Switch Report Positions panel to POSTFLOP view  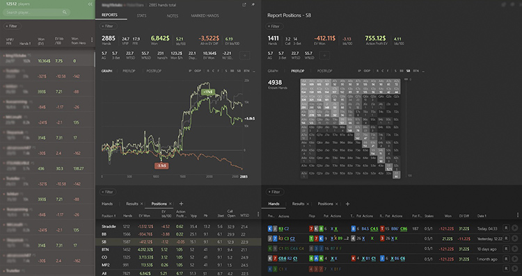pyautogui.click(x=324, y=71)
